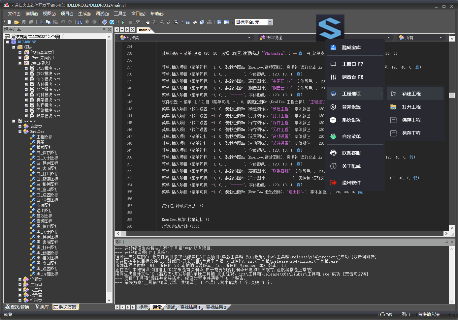This screenshot has height=320, width=458.
Task: Switch to the 调试 output tab
Action: (171, 307)
